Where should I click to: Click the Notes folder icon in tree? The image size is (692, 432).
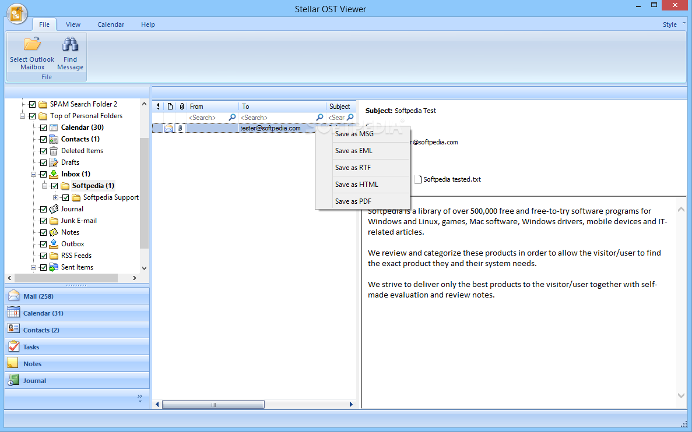tap(54, 232)
